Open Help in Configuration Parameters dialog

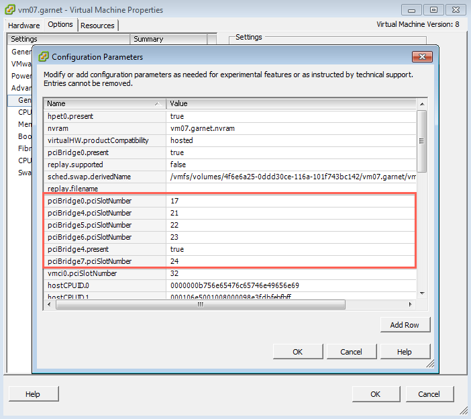tap(405, 352)
